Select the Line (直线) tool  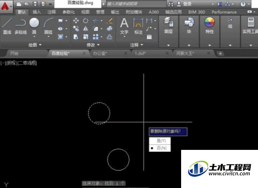point(7,26)
